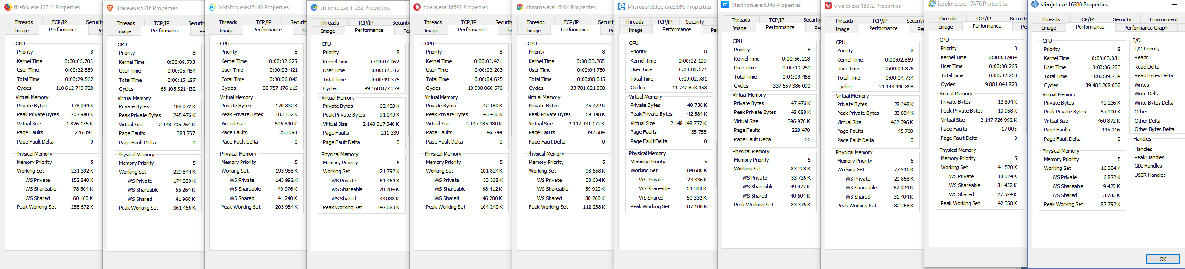
Task: Click MicrosoftEdge Page Faults value 38 758
Action: coord(699,132)
